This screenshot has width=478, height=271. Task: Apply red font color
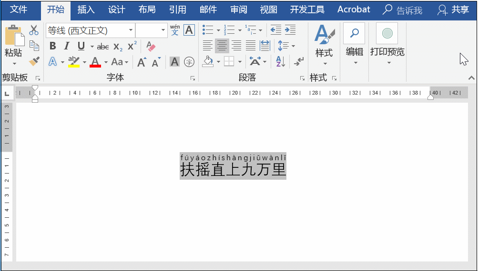95,62
